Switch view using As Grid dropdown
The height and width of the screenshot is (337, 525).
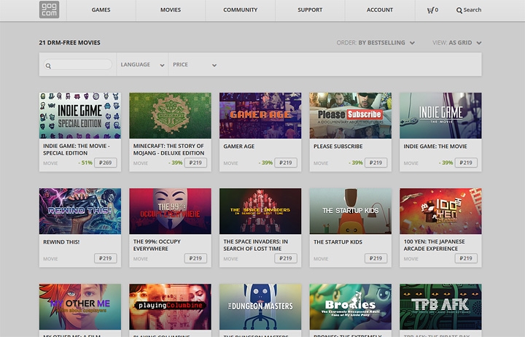click(464, 43)
